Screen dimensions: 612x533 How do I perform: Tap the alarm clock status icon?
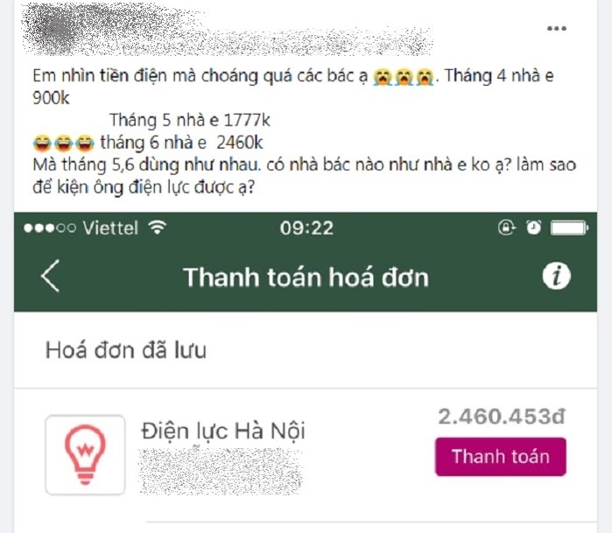[x=533, y=227]
